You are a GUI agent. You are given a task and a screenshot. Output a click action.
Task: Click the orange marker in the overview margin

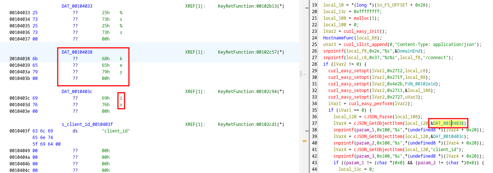tap(305, 141)
